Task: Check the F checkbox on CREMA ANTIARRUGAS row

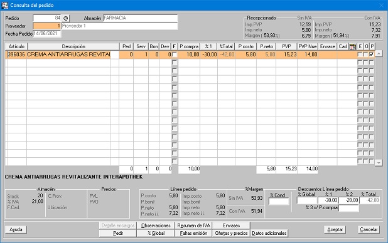Action: (175, 54)
